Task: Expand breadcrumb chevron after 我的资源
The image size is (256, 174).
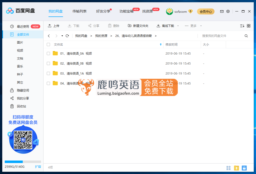Action: (111, 36)
